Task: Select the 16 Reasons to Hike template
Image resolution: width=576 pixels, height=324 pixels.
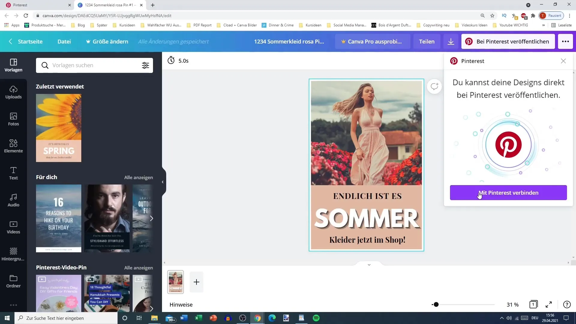Action: tap(58, 218)
